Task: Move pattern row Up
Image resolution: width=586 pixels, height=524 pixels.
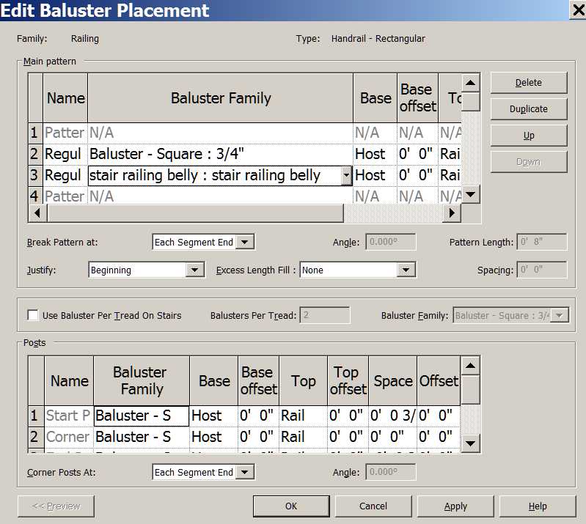Action: pos(528,136)
